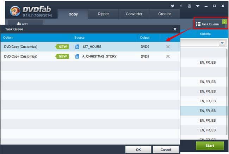Close the Task Queue dialog
The image size is (229, 154).
[x=175, y=29]
